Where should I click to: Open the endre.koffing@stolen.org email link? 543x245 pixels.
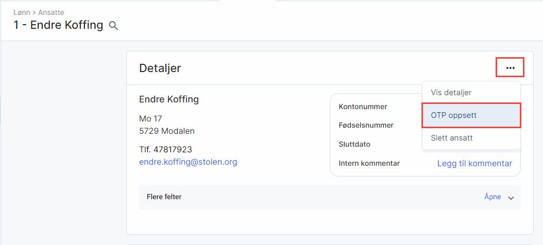[188, 162]
